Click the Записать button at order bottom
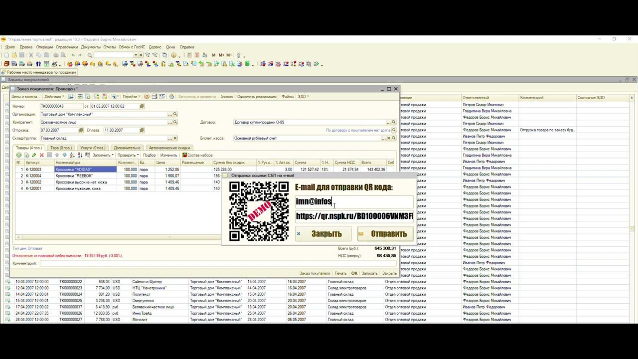 369,273
